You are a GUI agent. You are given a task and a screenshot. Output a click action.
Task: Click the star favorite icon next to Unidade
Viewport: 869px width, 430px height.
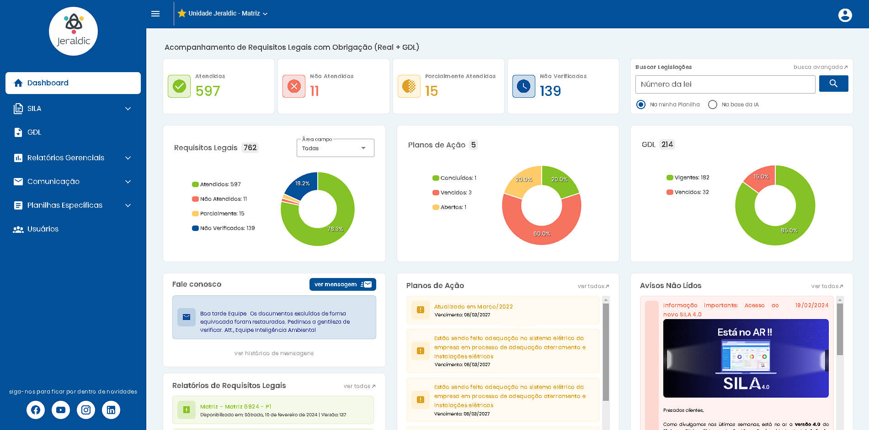point(182,13)
